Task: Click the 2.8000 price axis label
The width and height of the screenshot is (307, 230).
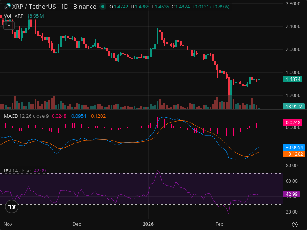Action: 293,4
